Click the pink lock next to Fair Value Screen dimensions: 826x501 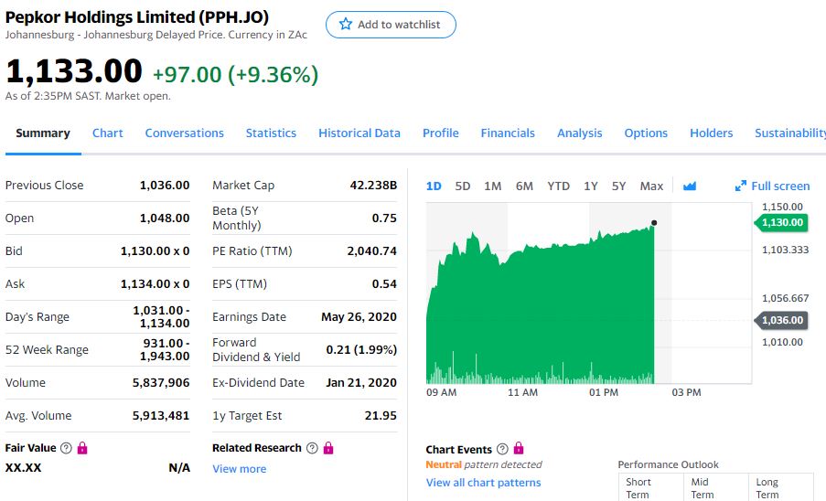click(82, 448)
